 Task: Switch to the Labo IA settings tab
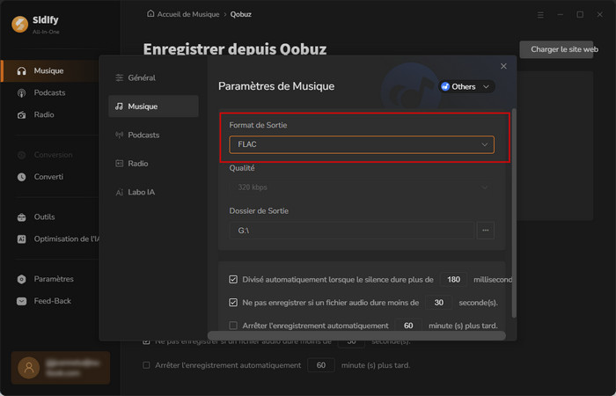146,192
